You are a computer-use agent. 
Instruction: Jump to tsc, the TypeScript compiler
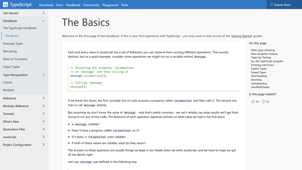point(267,61)
